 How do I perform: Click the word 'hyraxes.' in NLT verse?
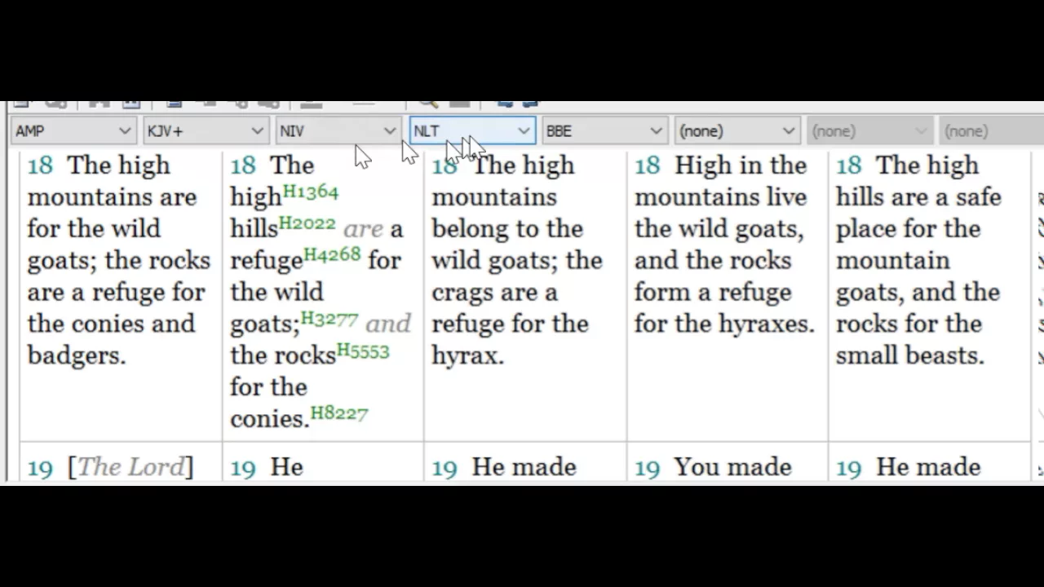[x=766, y=324]
